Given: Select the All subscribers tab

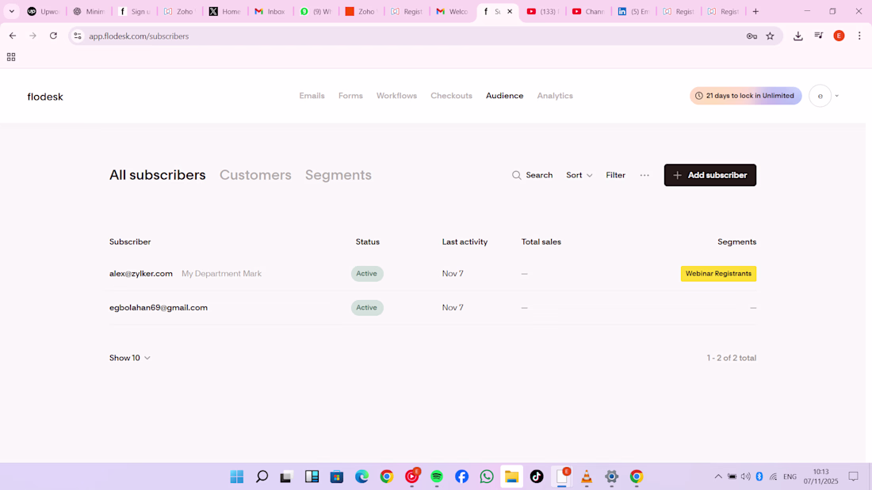Looking at the screenshot, I should (x=158, y=175).
